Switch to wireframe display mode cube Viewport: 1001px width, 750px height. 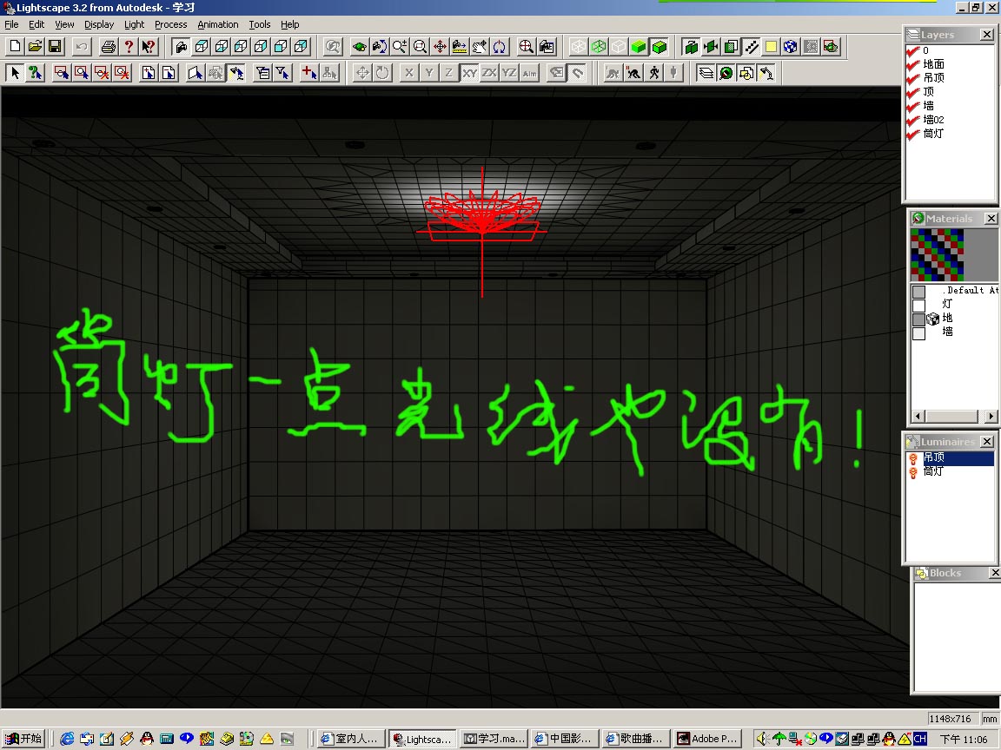[579, 47]
